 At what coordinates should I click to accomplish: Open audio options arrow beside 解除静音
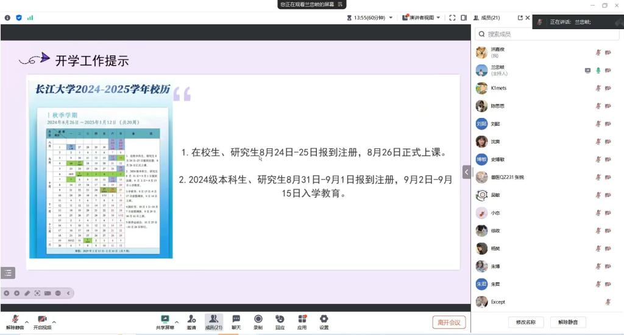26,322
